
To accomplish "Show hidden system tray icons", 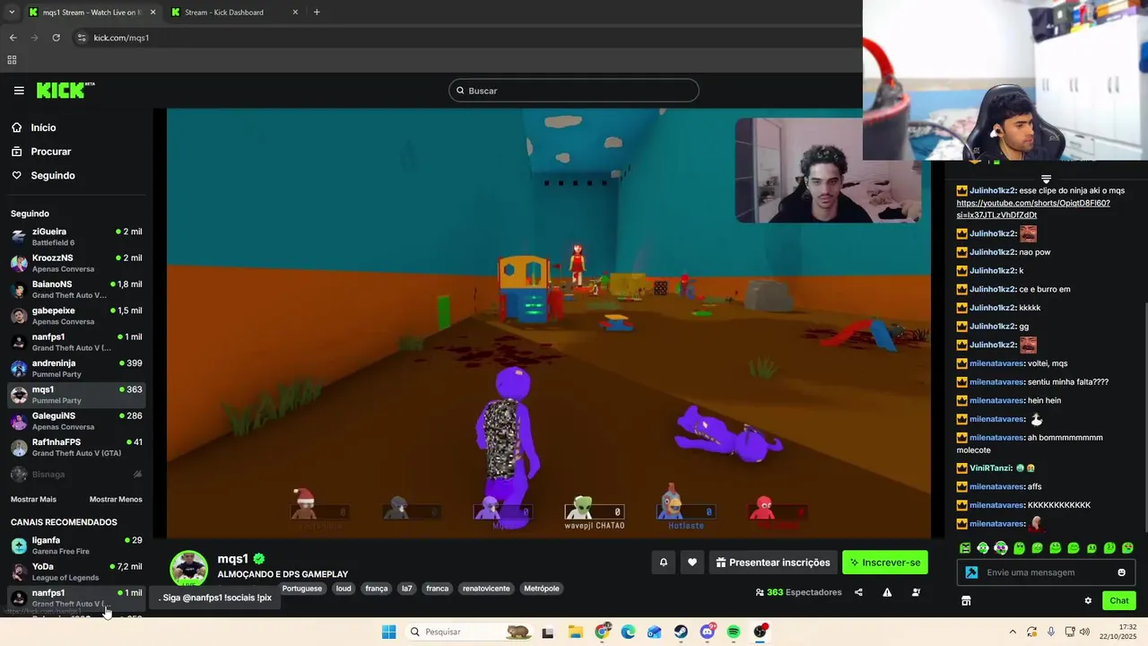I will click(x=1013, y=632).
